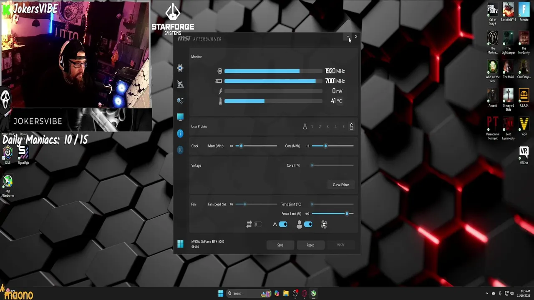Open Who's at the door shortcut

point(493,71)
